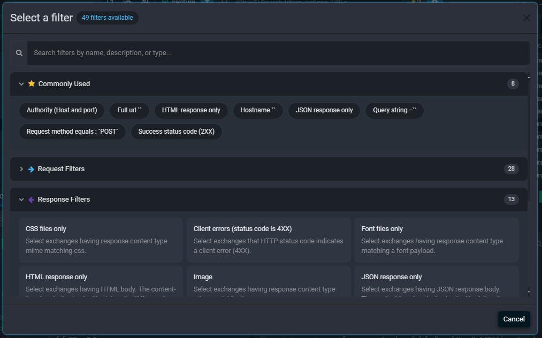Click the '28' count badge on Request Filters
Image resolution: width=542 pixels, height=338 pixels.
click(511, 168)
